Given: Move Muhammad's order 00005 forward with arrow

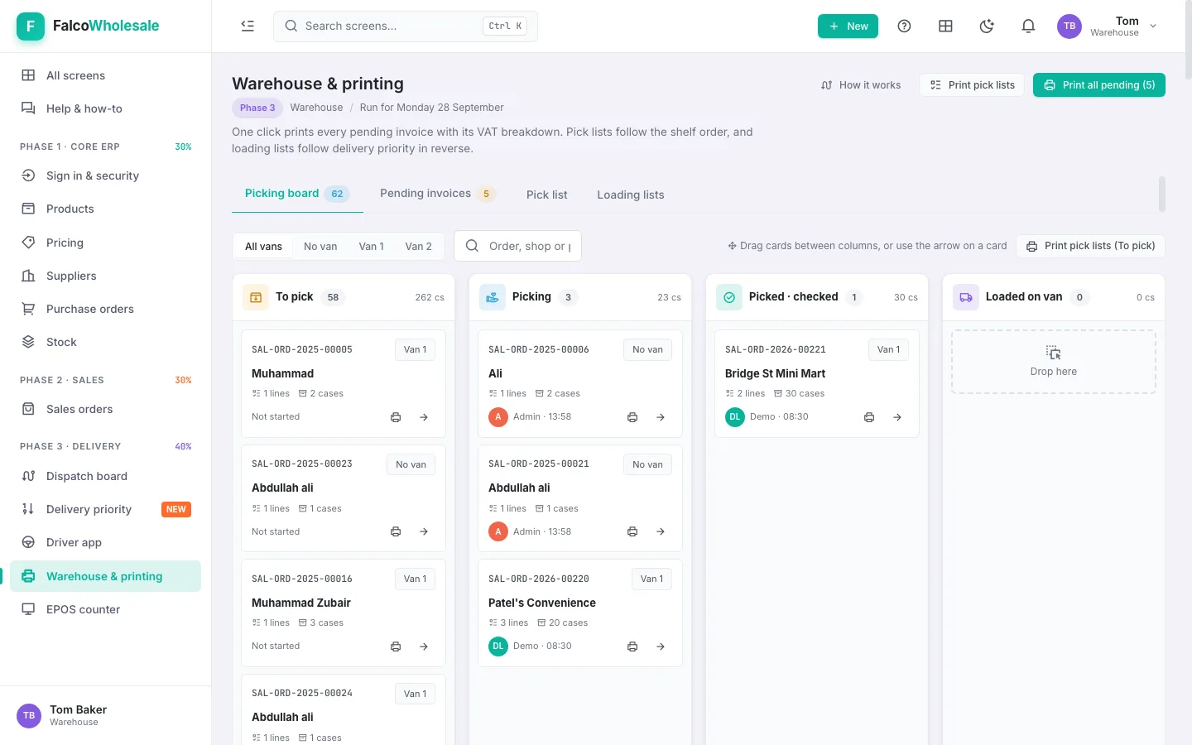Looking at the screenshot, I should coord(424,417).
